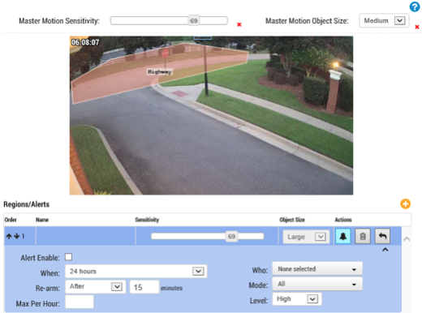Open the Level High dropdown
The width and height of the screenshot is (422, 313).
tap(297, 299)
